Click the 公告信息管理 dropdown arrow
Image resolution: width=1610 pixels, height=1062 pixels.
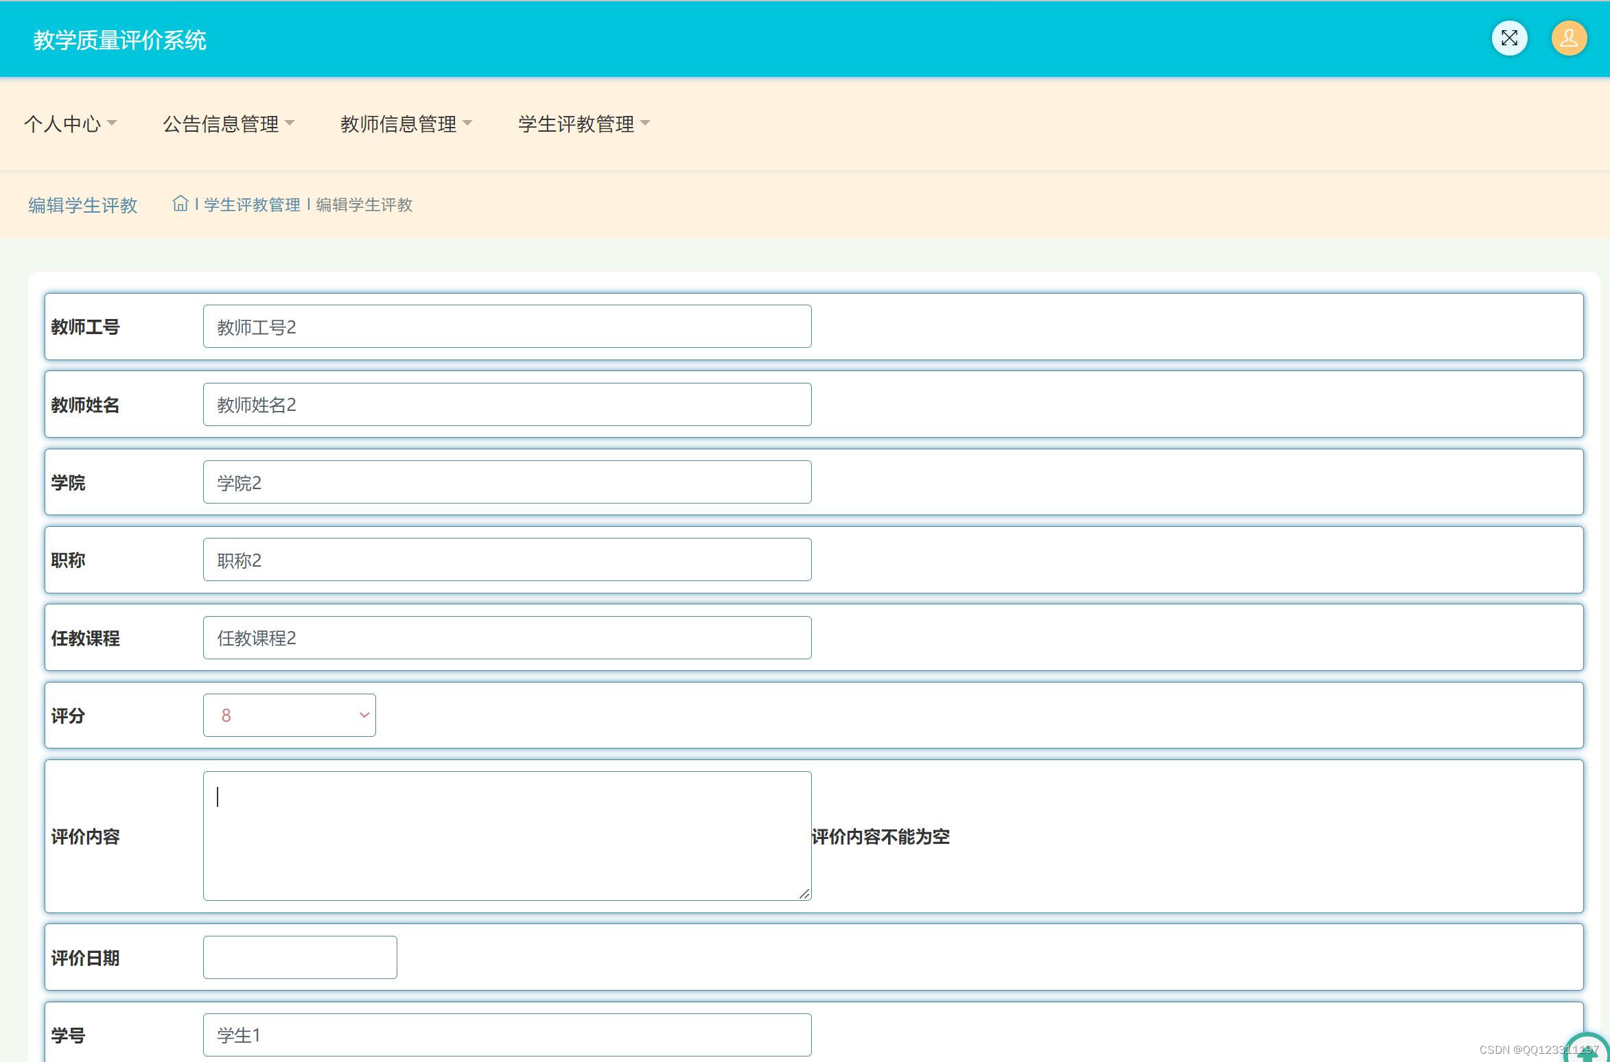click(290, 123)
